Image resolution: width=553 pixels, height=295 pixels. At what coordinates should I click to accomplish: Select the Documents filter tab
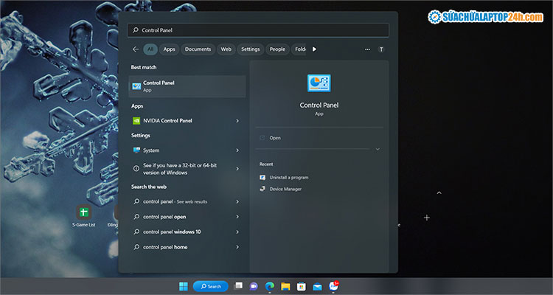(x=198, y=49)
